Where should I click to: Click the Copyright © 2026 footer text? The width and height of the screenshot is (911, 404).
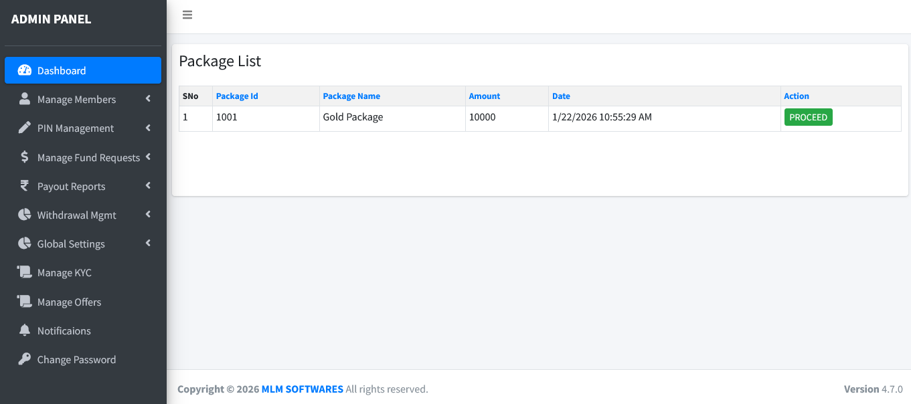pos(218,389)
